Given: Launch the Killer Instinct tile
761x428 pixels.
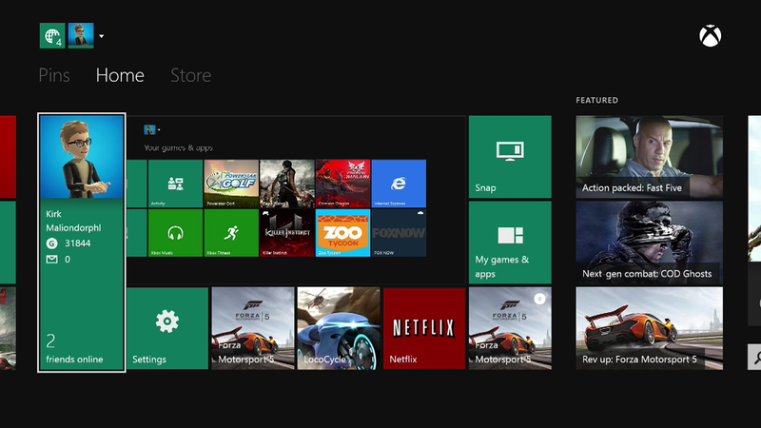Looking at the screenshot, I should coord(287,233).
